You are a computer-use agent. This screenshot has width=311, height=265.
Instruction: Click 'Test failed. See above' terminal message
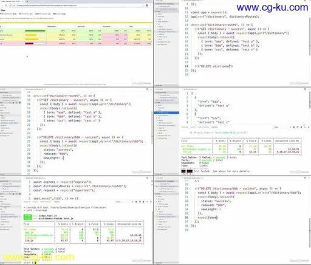point(222,171)
